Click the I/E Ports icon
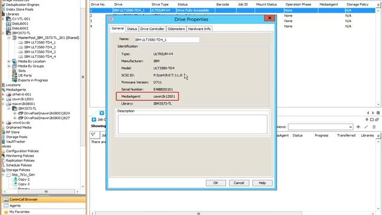 coord(14,76)
